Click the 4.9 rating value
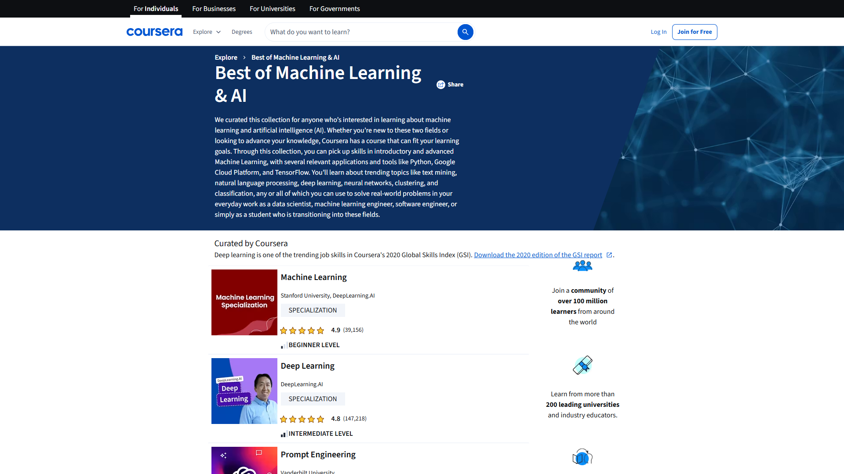 335,330
